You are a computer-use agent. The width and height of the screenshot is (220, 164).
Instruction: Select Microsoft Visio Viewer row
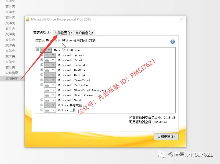(x=76, y=95)
